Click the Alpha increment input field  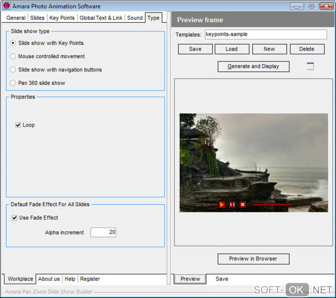[x=103, y=232]
